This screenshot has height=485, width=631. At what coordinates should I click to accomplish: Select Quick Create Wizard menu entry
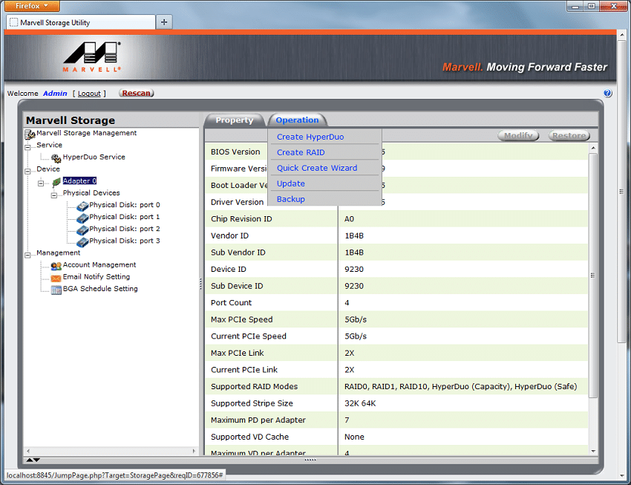(x=317, y=168)
